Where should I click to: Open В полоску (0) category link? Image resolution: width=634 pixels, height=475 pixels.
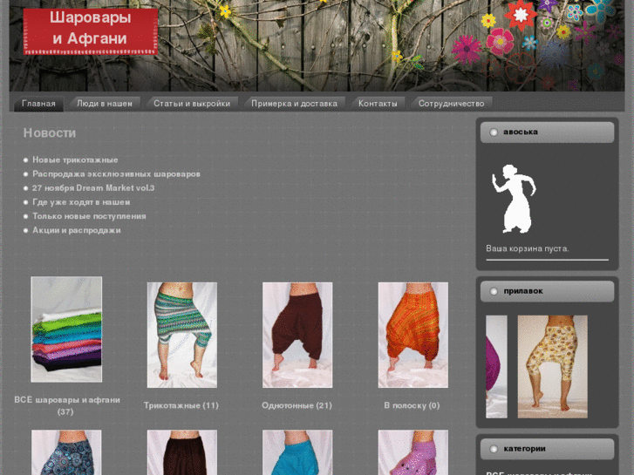(x=412, y=405)
